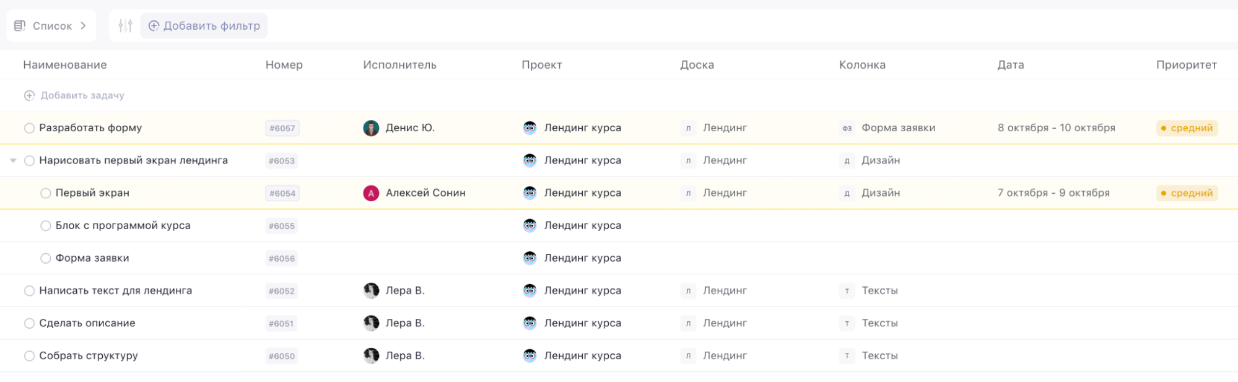Click project icon in Первый экран row
Screen dimensions: 1238x382
pyautogui.click(x=530, y=193)
